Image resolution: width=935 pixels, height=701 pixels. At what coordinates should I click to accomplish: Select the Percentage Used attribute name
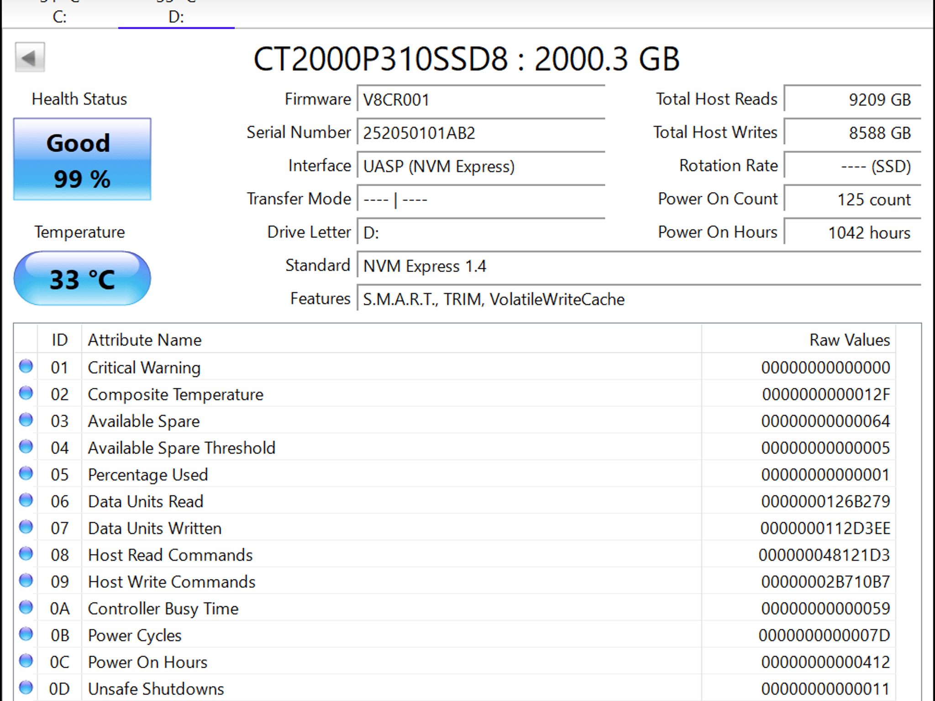[148, 475]
